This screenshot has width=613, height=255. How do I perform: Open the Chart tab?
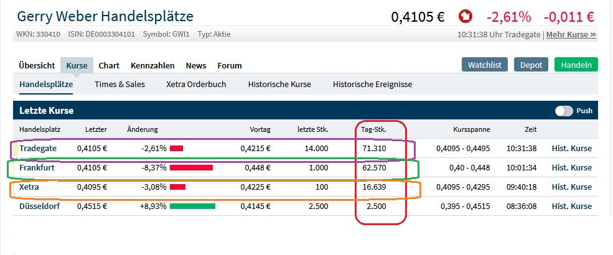(109, 65)
